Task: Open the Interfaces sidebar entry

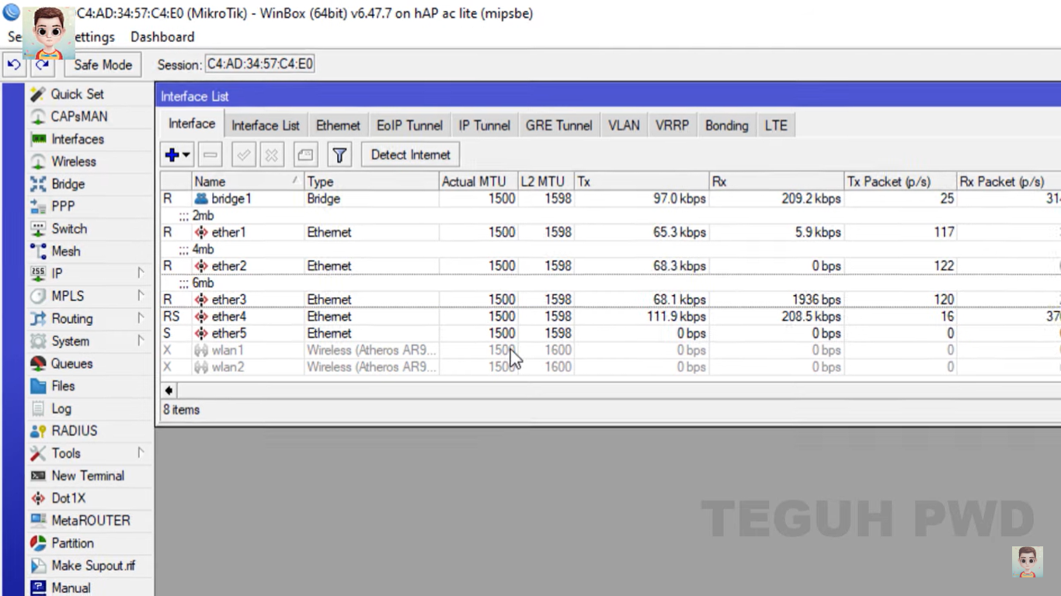Action: tap(77, 139)
